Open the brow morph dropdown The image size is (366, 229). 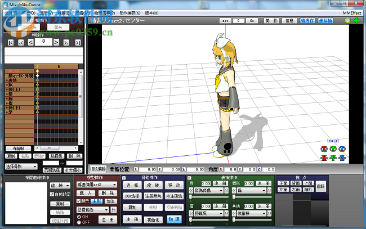(208, 213)
